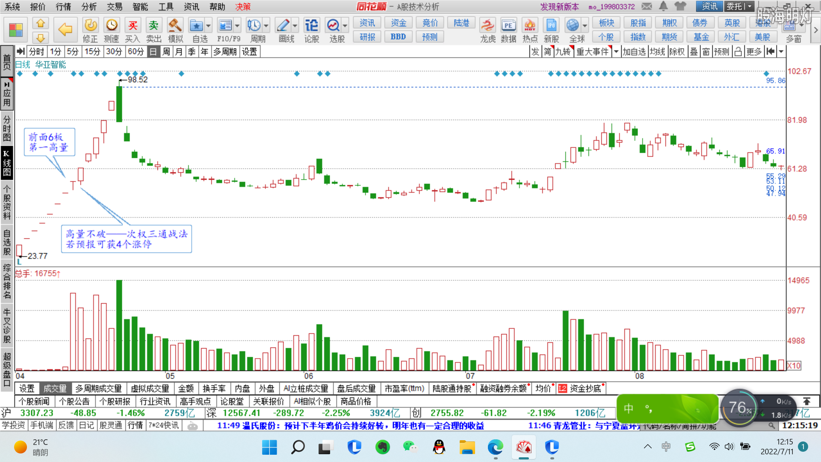Open QQ penguin in taskbar
This screenshot has height=462, width=821.
click(439, 447)
